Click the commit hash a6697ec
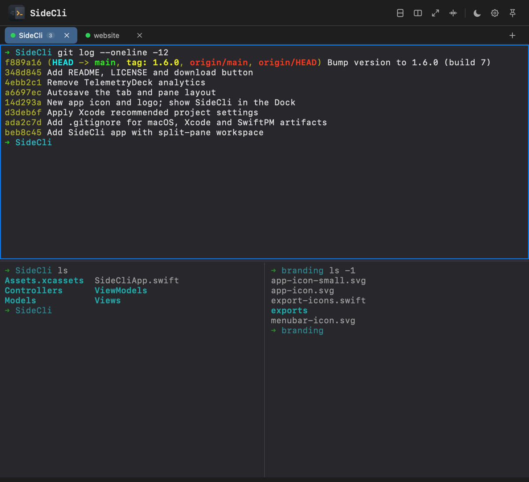This screenshot has height=482, width=529. pyautogui.click(x=23, y=93)
